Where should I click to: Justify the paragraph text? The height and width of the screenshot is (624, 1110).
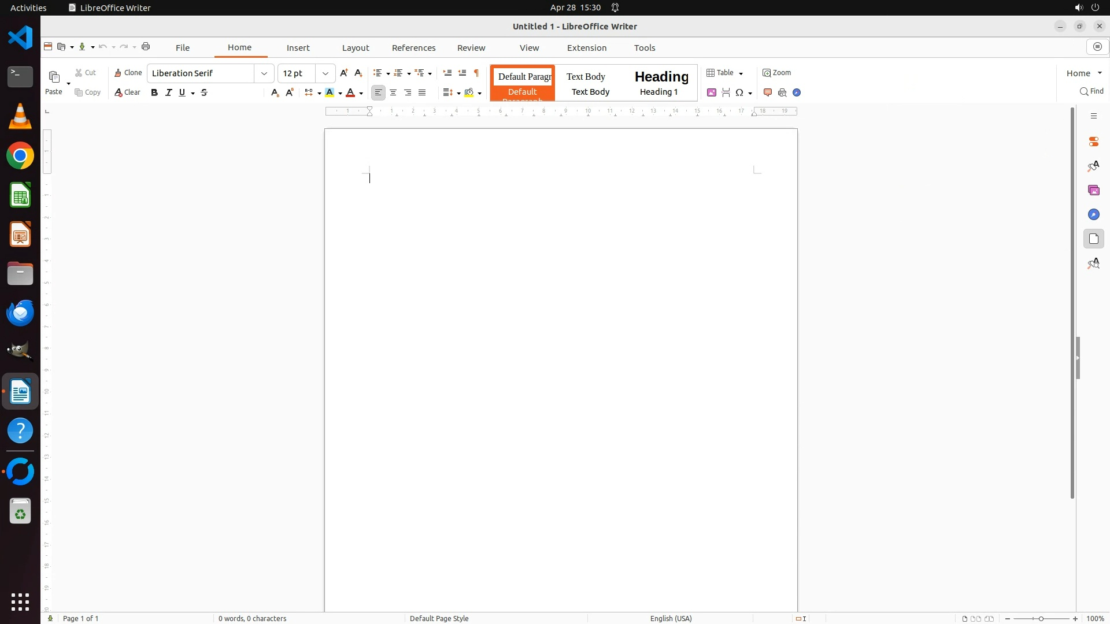[x=422, y=92]
